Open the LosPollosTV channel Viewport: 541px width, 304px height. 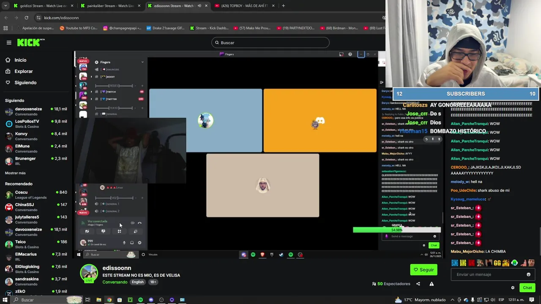(x=36, y=124)
